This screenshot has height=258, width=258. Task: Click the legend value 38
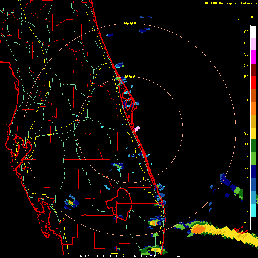click(x=246, y=111)
